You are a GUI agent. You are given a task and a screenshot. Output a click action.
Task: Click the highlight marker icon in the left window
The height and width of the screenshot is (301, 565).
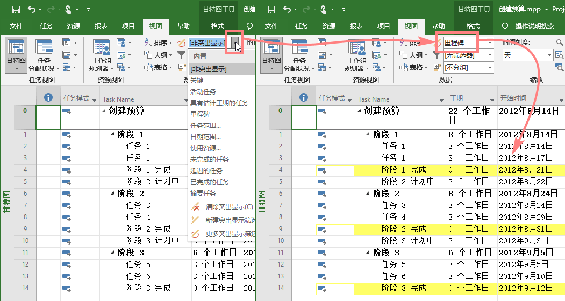(x=181, y=43)
